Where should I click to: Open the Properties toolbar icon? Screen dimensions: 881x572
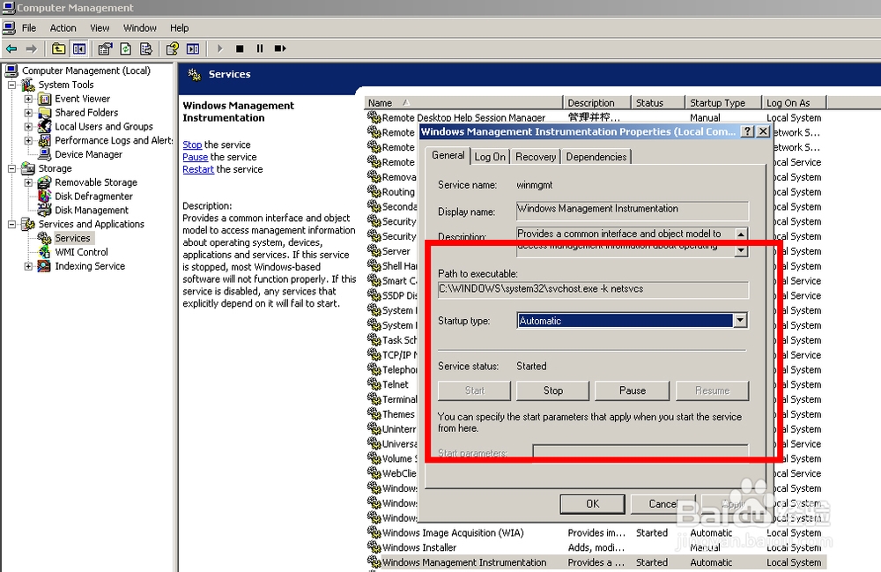click(x=105, y=48)
